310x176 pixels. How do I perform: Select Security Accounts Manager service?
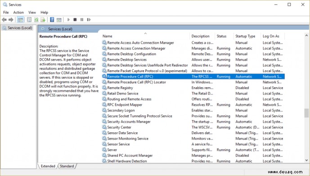coord(129,122)
